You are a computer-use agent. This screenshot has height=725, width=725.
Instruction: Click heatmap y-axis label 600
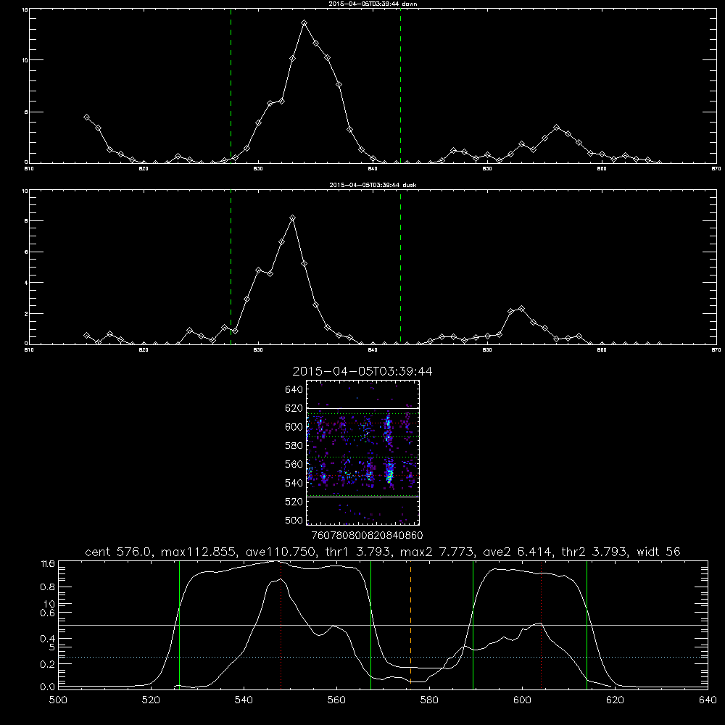click(x=294, y=427)
